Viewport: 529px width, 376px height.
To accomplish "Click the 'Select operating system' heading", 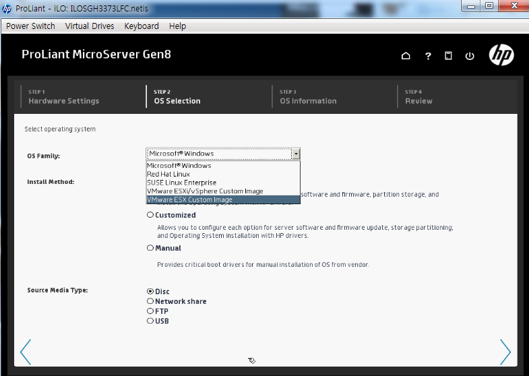I will click(60, 129).
